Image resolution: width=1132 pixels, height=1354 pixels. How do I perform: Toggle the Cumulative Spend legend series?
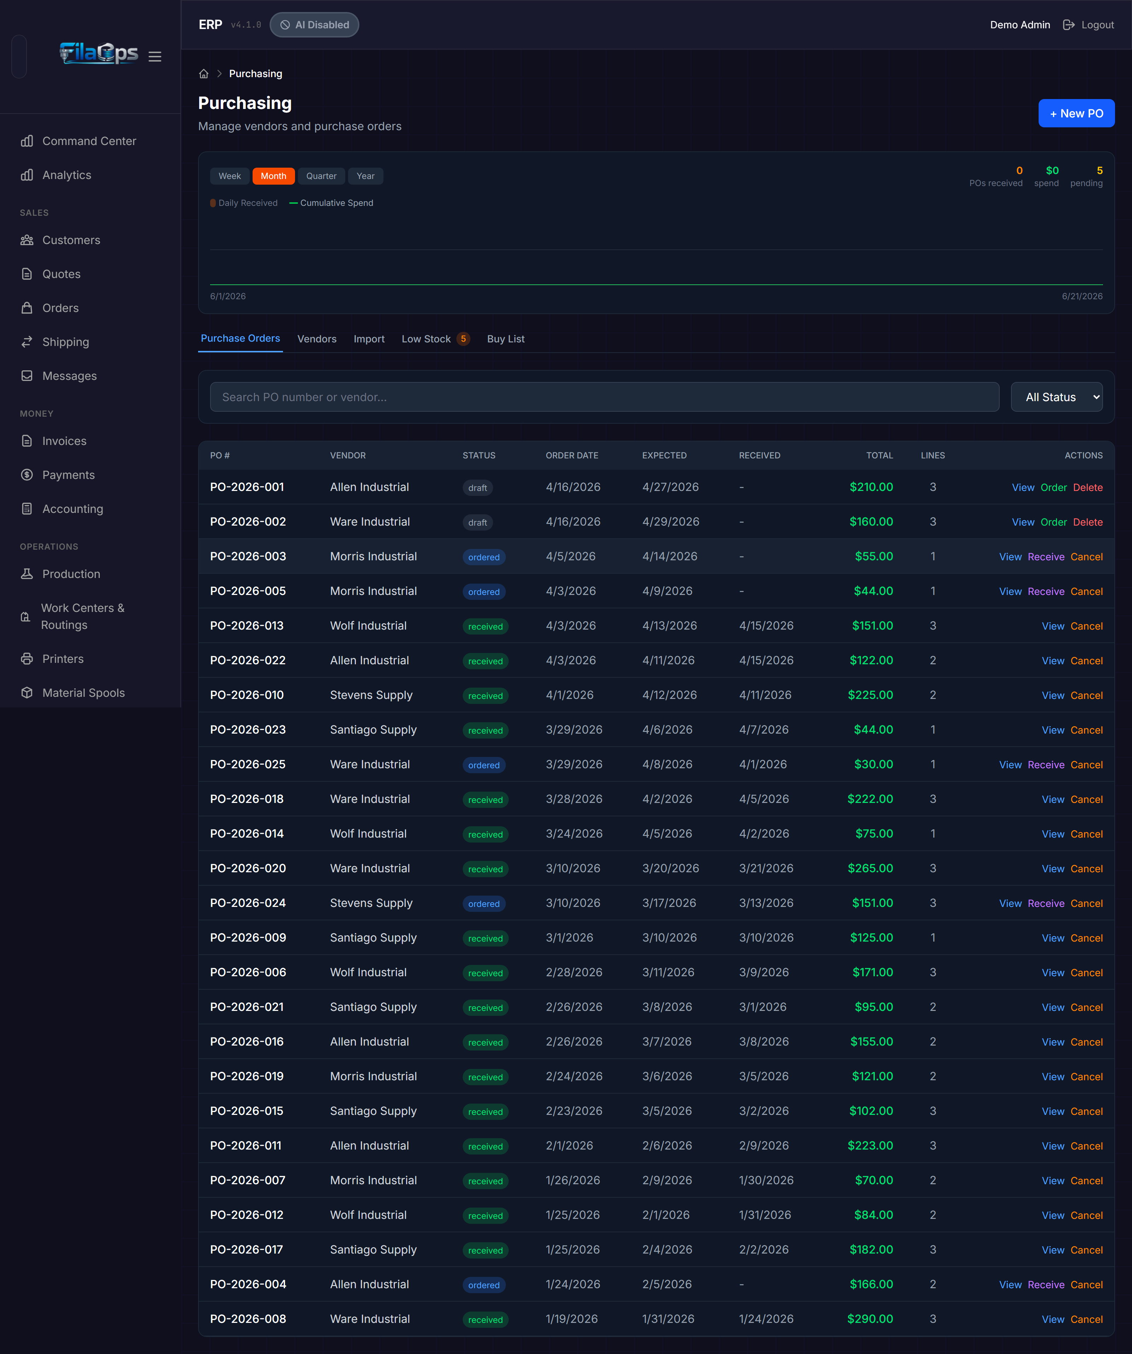click(x=331, y=203)
